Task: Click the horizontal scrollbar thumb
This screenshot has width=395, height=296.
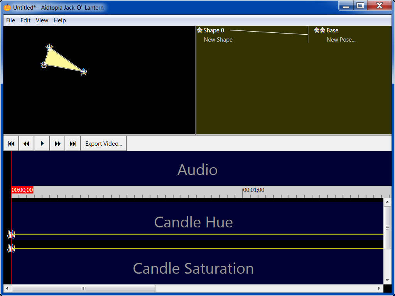Action: [84, 288]
